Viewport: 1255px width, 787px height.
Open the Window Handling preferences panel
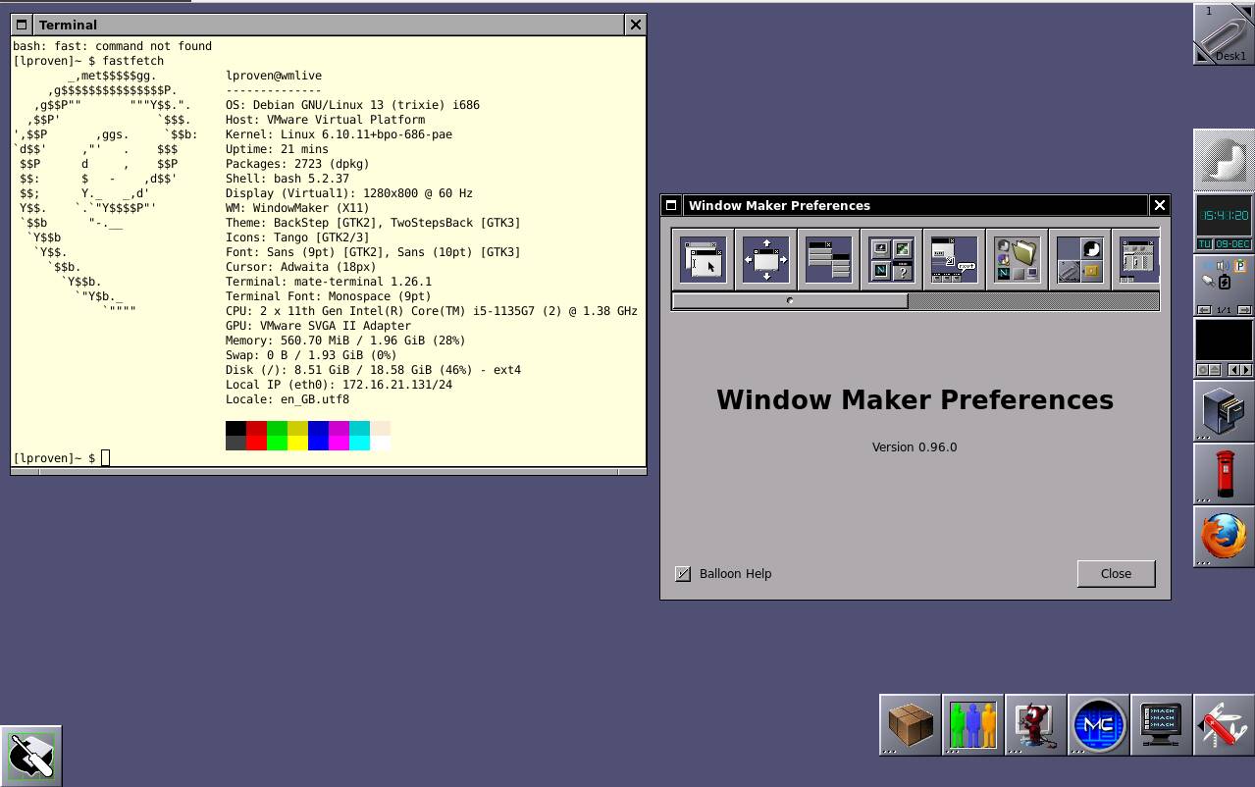[x=765, y=258]
